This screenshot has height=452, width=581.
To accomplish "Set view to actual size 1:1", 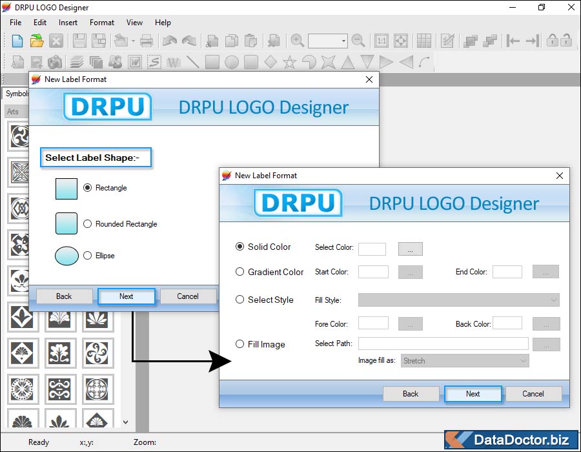I will point(382,41).
